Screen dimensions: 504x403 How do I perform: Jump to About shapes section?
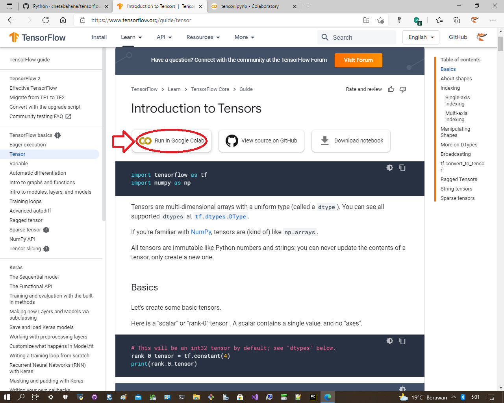pos(456,79)
